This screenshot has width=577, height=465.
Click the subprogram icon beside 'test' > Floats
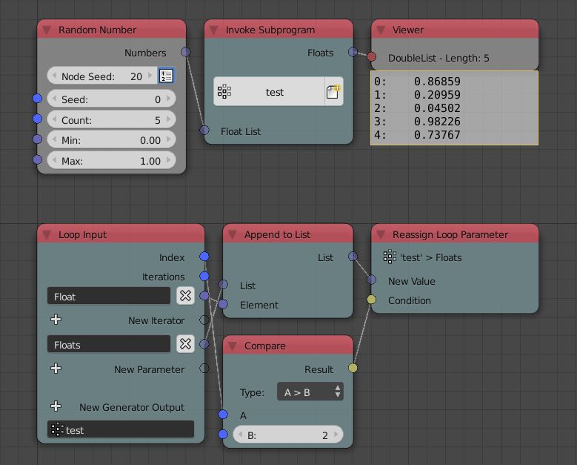tap(390, 257)
